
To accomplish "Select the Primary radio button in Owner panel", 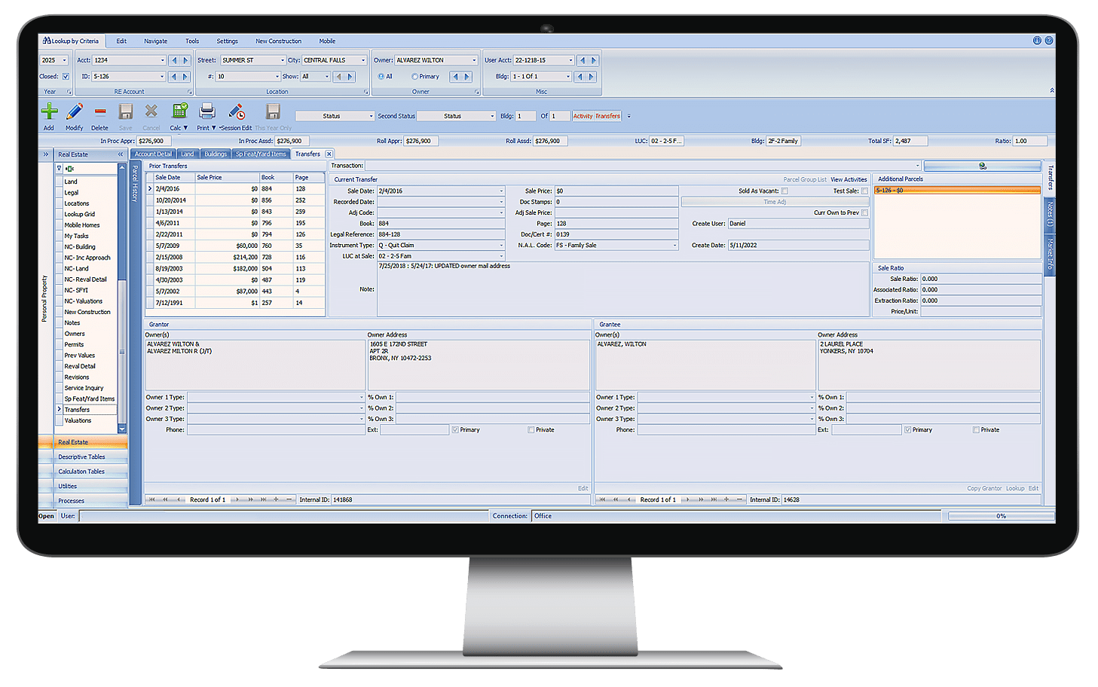I will coord(415,76).
